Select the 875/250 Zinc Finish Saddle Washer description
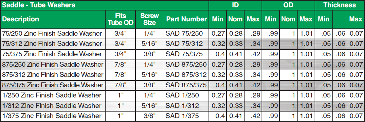 point(53,65)
